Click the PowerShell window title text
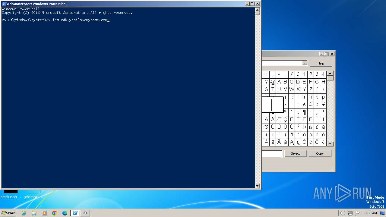Viewport: 386px width, 217px height. pos(37,4)
